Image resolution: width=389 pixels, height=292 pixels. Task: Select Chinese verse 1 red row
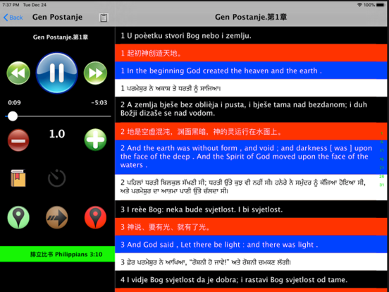[x=251, y=53]
